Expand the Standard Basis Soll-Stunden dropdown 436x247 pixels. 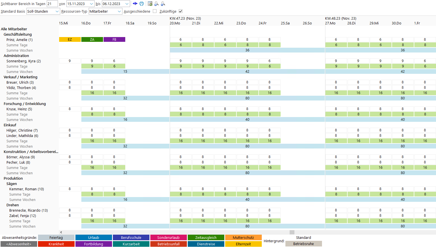pyautogui.click(x=57, y=11)
